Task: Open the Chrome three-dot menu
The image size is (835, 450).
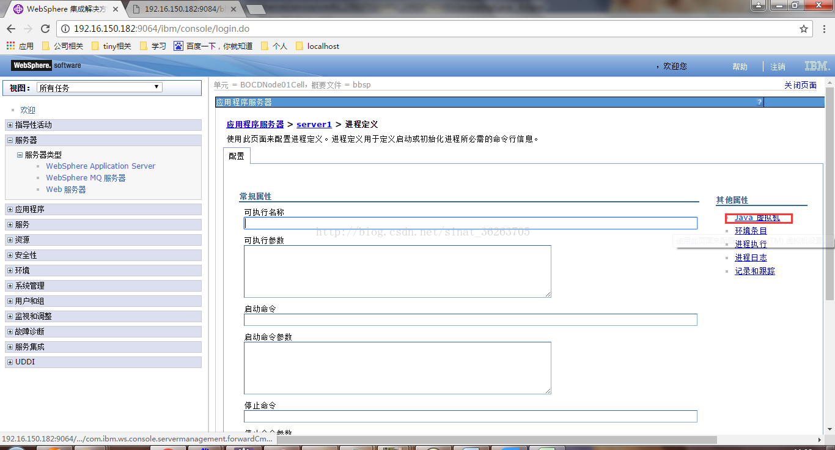Action: pyautogui.click(x=825, y=29)
